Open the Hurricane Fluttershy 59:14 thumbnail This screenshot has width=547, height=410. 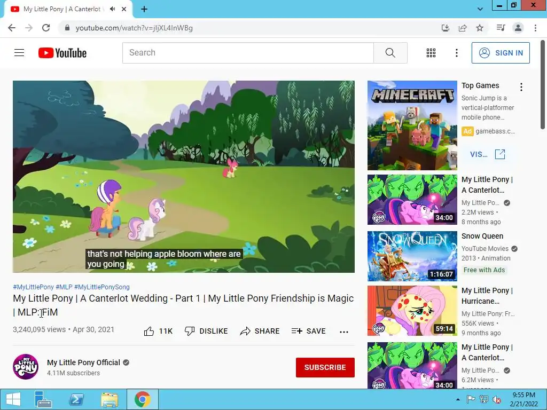[x=412, y=311]
